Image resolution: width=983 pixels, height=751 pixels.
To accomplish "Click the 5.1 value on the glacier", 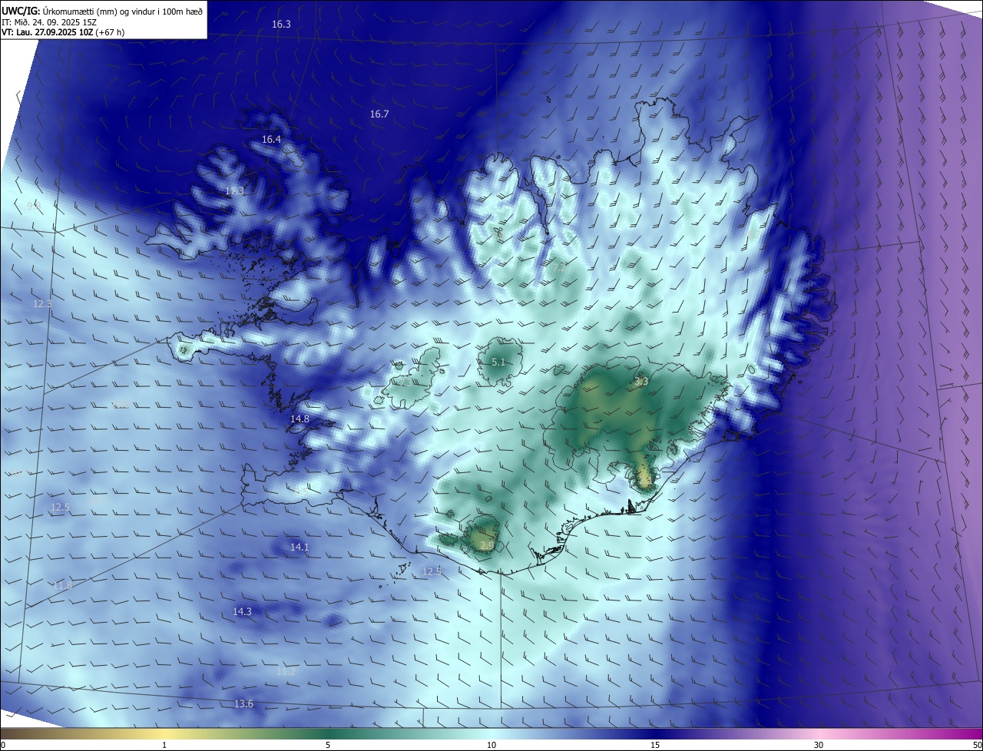I will tap(498, 362).
